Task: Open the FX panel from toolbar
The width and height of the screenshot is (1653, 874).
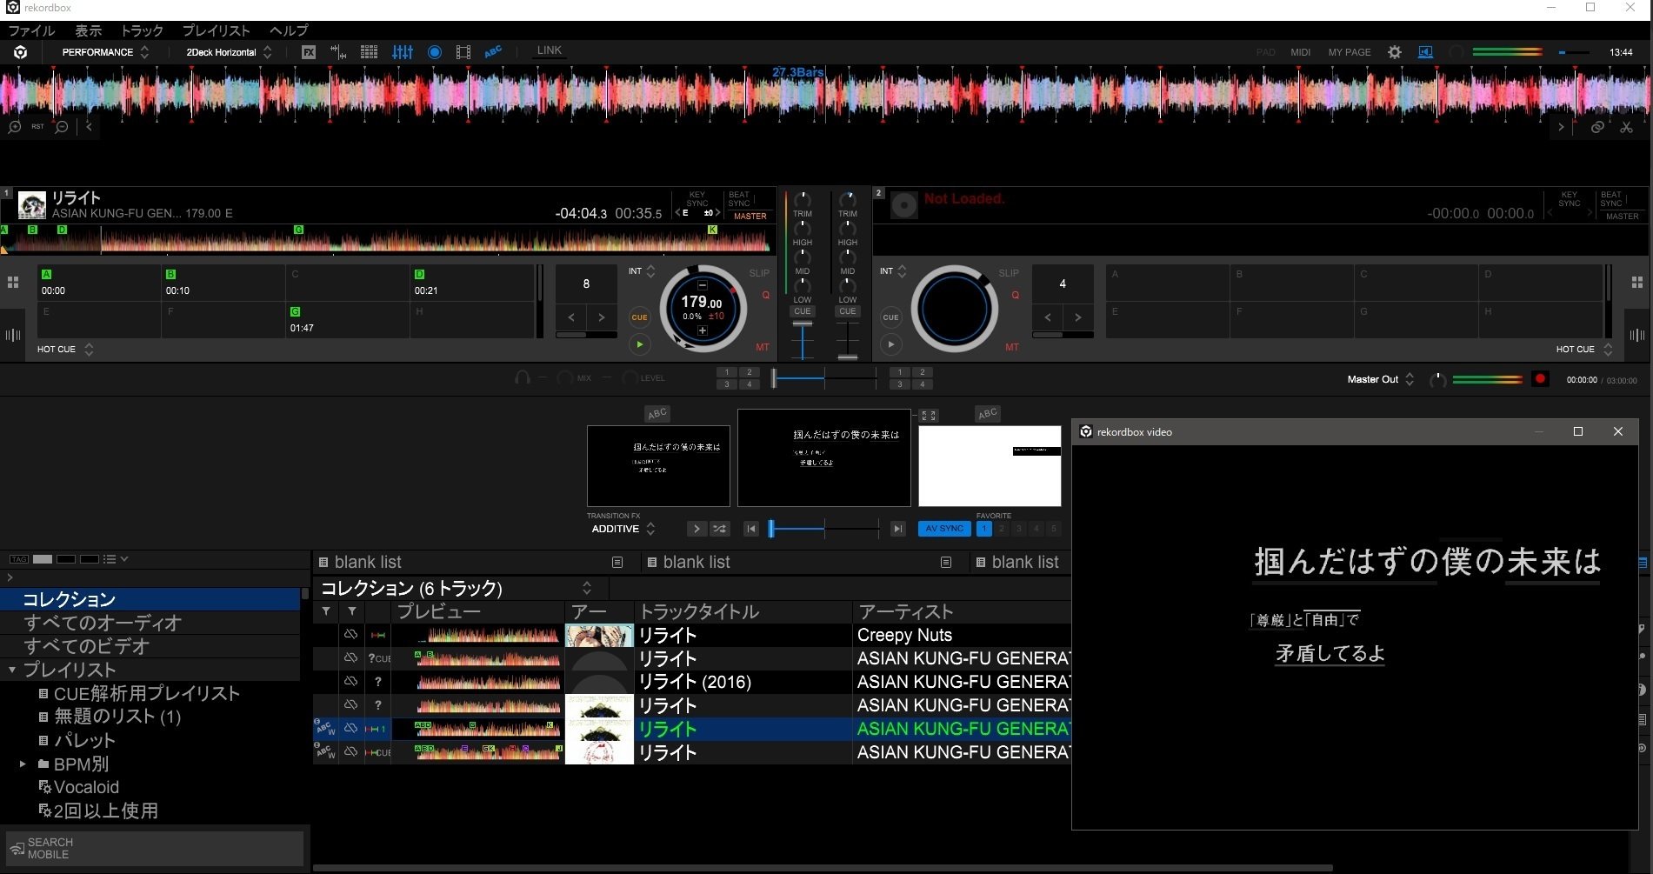Action: (309, 52)
